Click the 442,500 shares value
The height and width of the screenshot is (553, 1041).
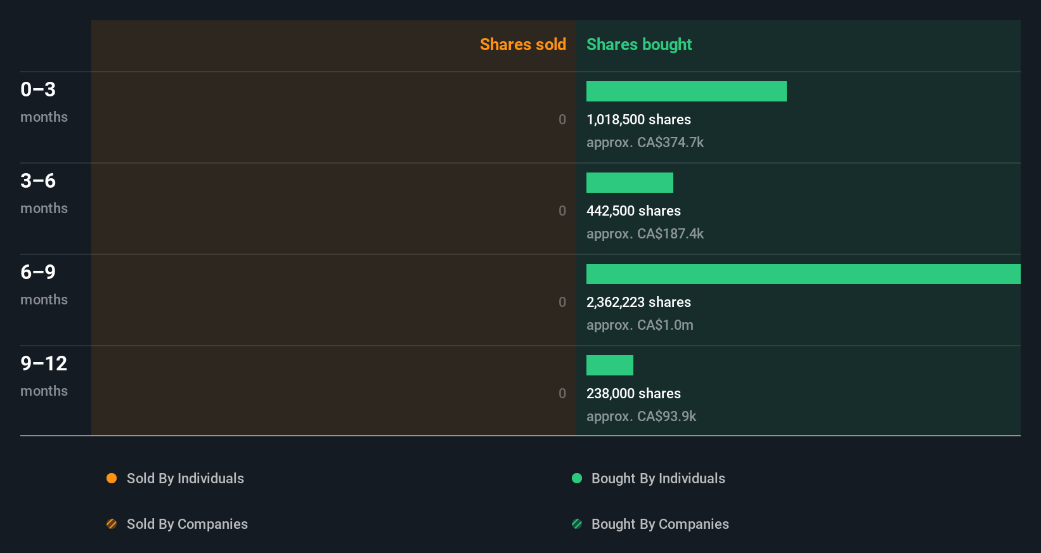pos(633,211)
